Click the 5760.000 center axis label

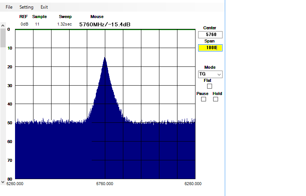point(105,184)
